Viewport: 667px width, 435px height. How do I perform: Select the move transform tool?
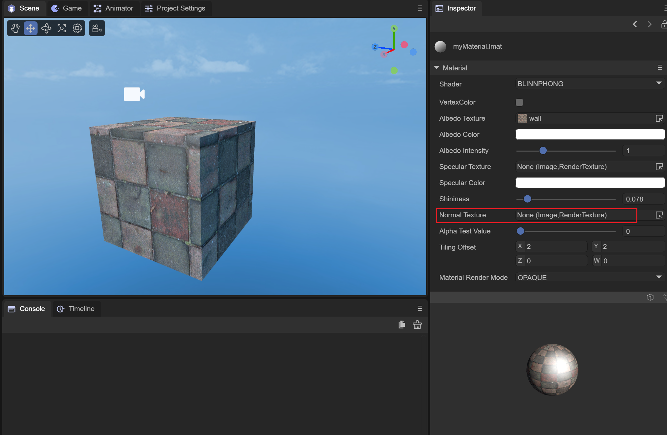31,28
